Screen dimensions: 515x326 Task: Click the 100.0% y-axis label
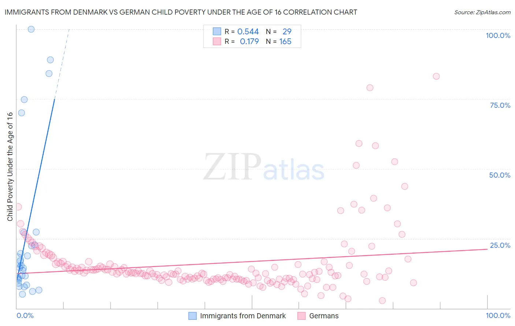[x=498, y=35]
